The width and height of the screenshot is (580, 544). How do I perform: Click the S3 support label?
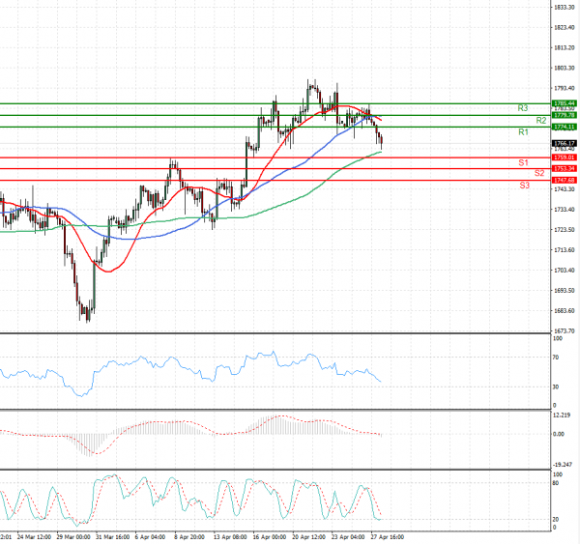coord(525,186)
